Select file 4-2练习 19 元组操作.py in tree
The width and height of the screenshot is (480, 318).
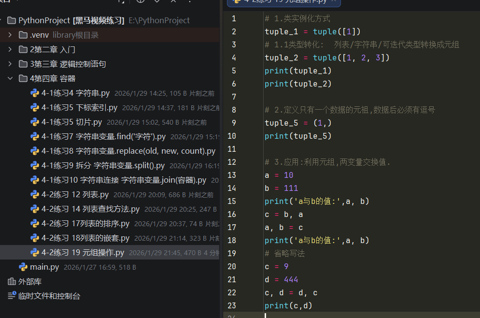coord(83,252)
